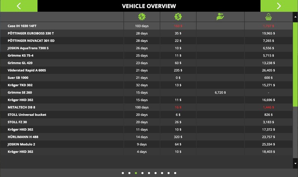Click the dollar maintenance cost column icon
This screenshot has height=177, width=298.
coord(178,17)
